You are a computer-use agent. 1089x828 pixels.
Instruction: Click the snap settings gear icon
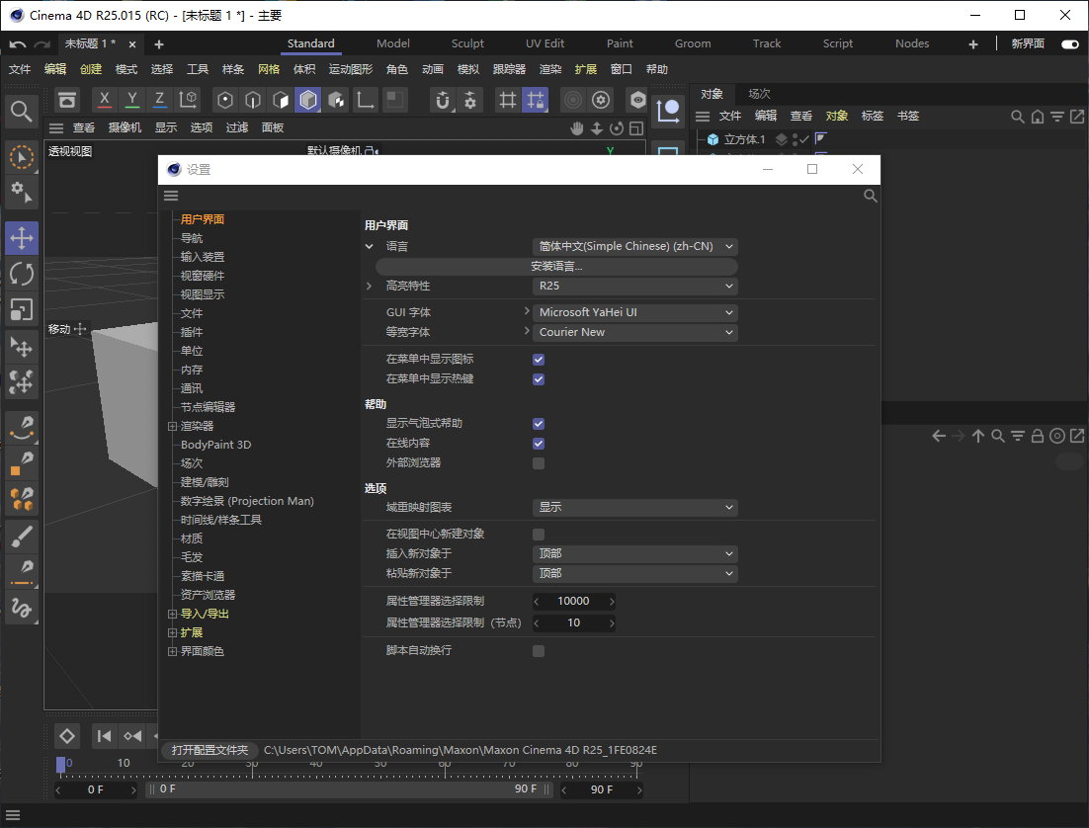(470, 100)
